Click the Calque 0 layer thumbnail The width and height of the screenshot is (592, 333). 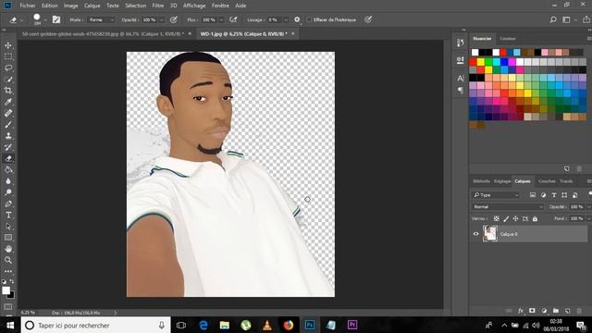(x=490, y=234)
